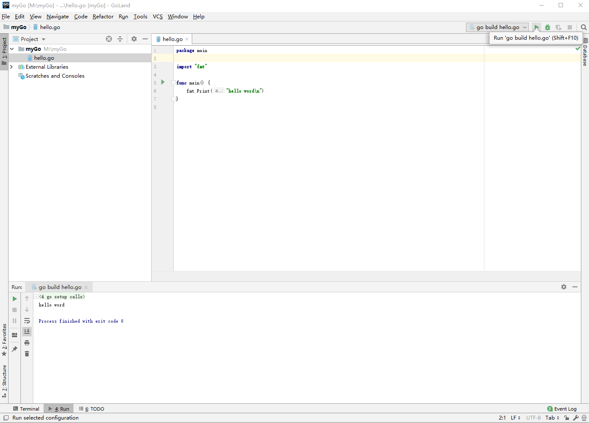This screenshot has height=423, width=589.
Task: Change line separator LF in status bar
Action: pyautogui.click(x=516, y=418)
